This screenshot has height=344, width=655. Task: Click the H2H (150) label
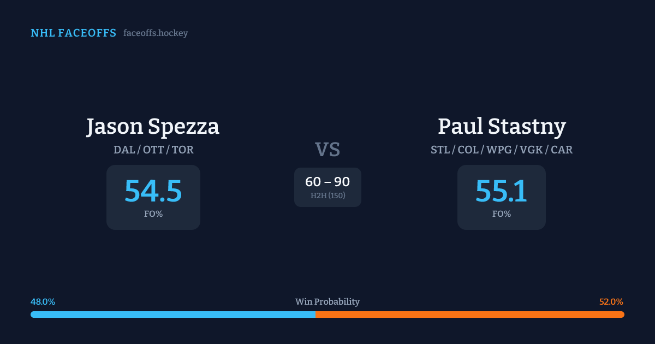click(327, 195)
